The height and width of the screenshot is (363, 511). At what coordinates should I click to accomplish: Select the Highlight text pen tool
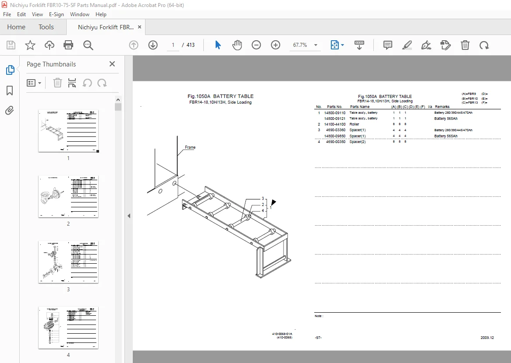click(x=407, y=45)
